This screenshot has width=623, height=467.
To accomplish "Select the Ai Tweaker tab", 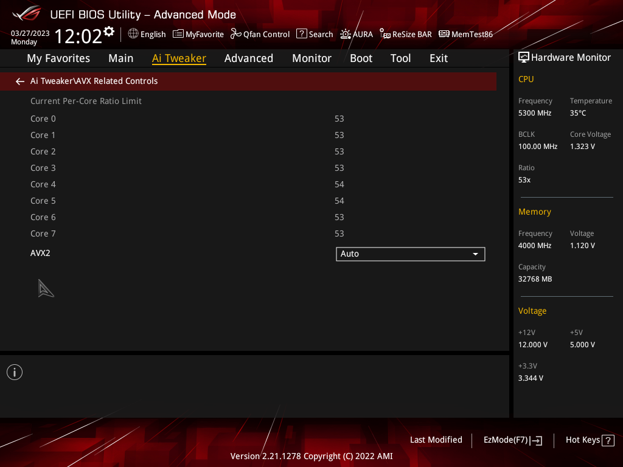I will [x=179, y=58].
